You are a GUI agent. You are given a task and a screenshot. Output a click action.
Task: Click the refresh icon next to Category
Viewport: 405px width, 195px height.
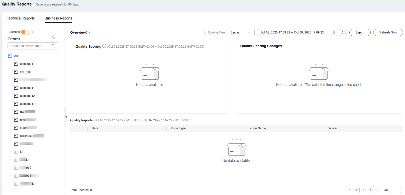(x=54, y=37)
